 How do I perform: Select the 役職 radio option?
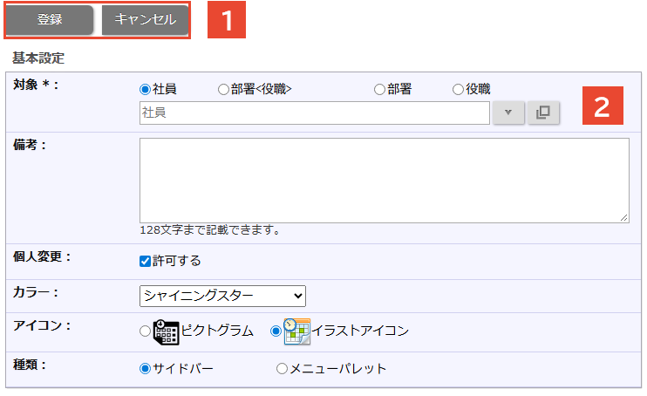pos(458,89)
